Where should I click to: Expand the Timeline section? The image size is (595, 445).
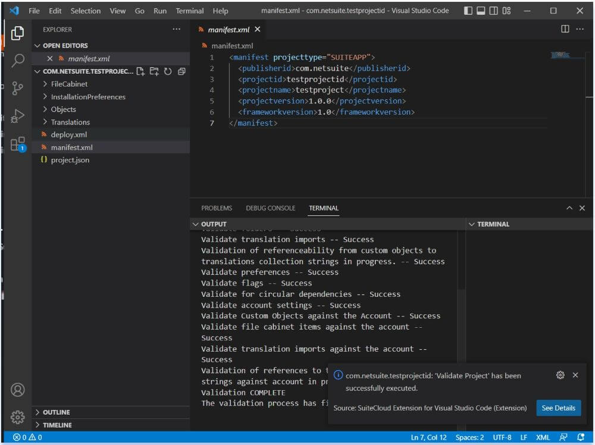(111, 425)
